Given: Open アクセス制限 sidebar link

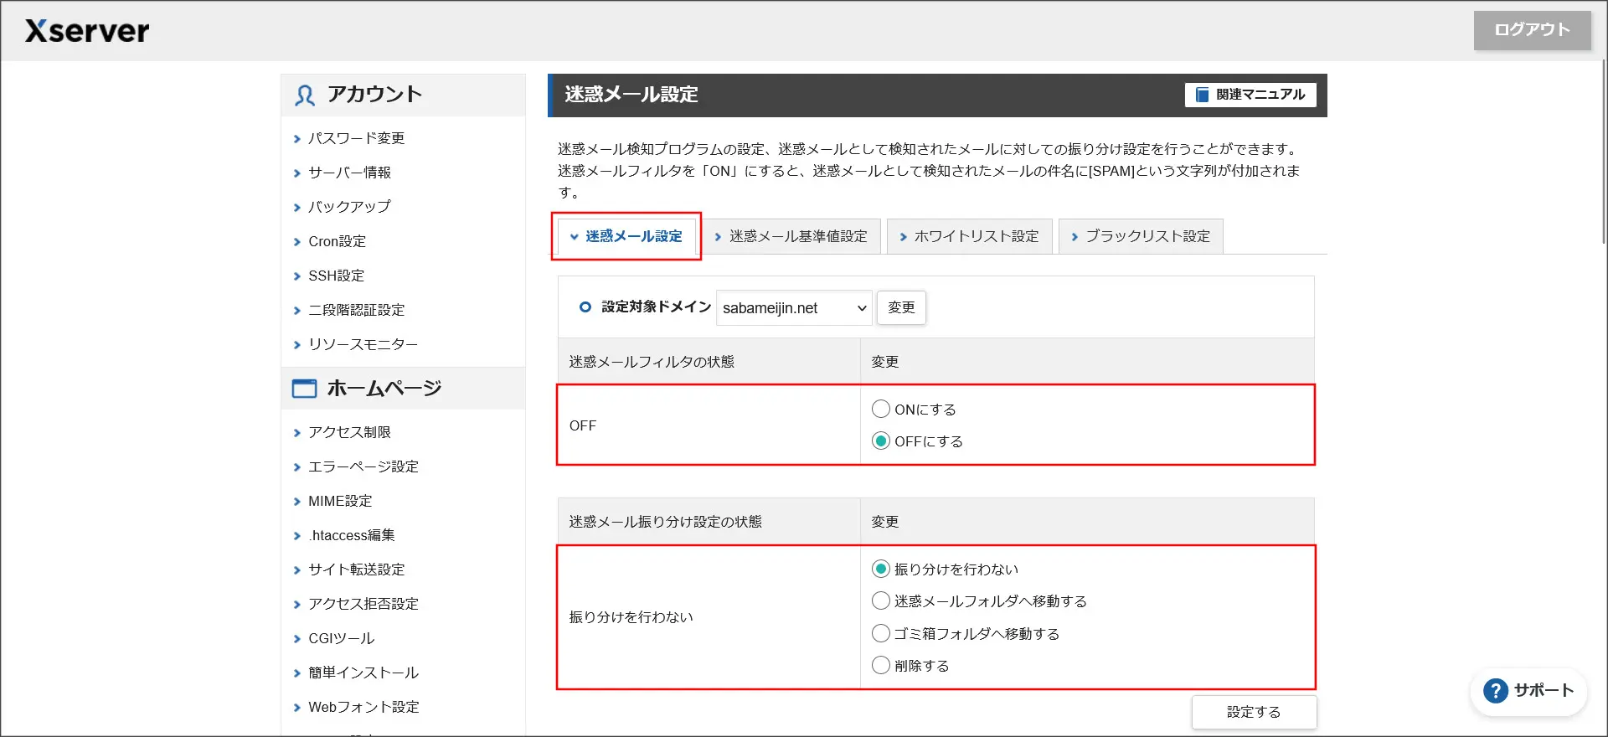Looking at the screenshot, I should [x=349, y=432].
